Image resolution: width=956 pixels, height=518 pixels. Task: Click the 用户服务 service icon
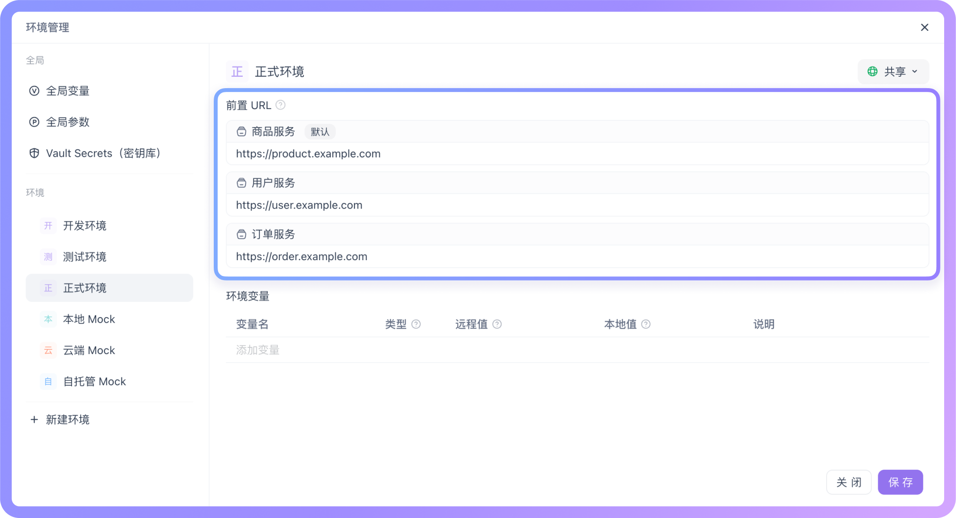[241, 183]
